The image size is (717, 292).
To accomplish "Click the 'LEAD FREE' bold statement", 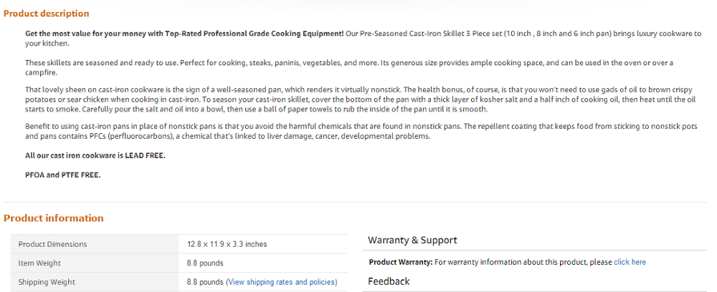I will 95,155.
